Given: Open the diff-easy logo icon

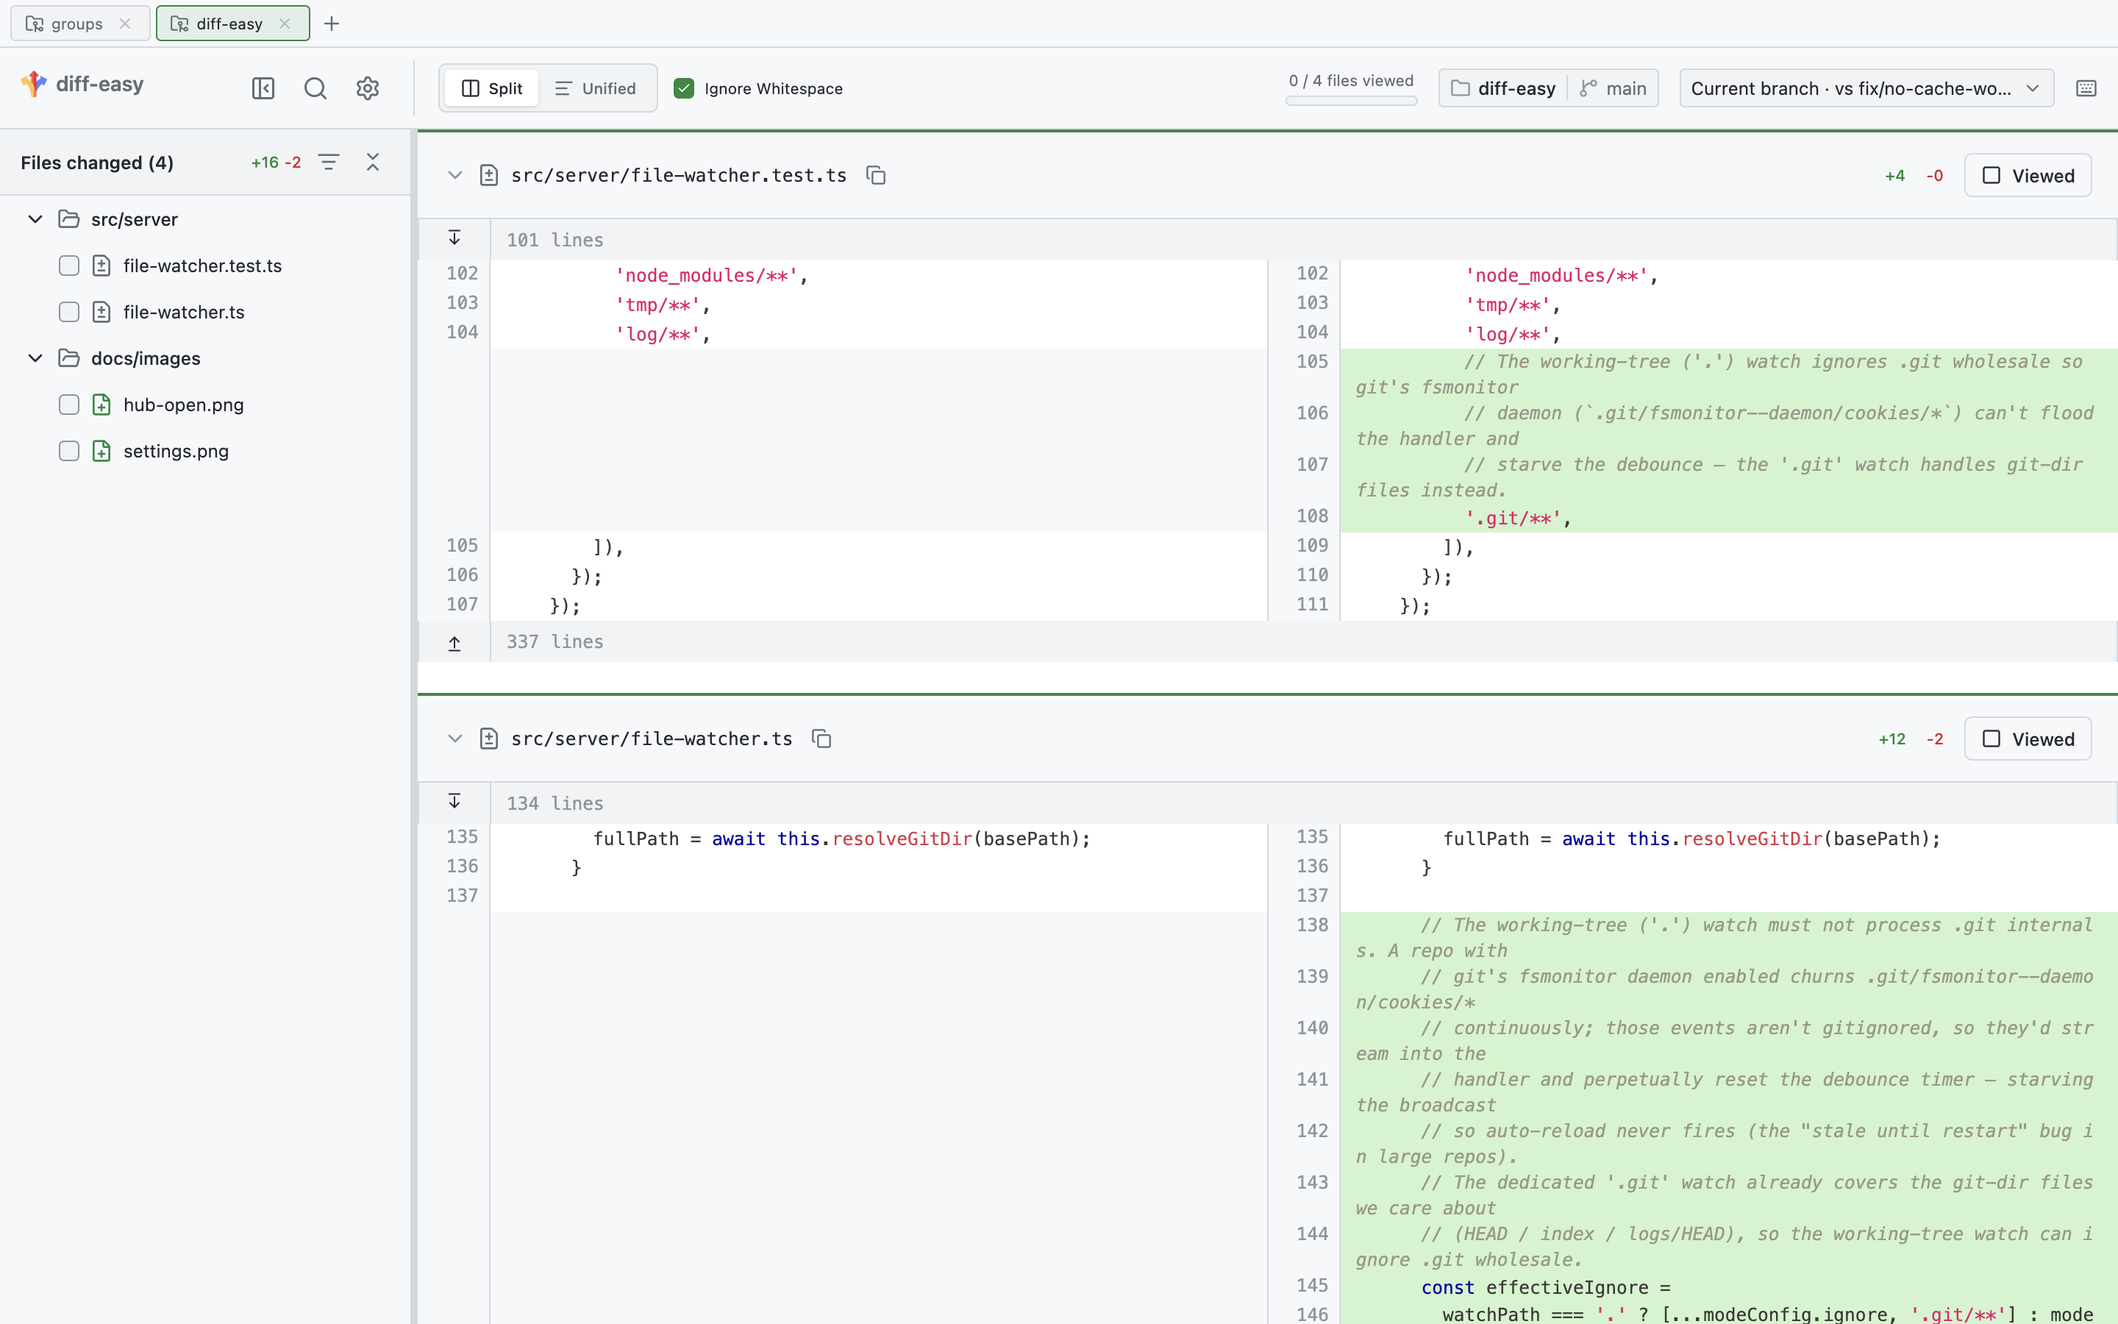Looking at the screenshot, I should [x=34, y=84].
